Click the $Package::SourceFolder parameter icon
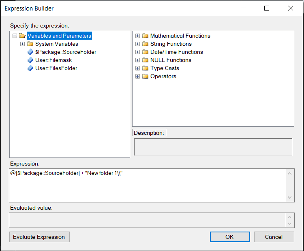The height and width of the screenshot is (251, 304). (x=30, y=52)
